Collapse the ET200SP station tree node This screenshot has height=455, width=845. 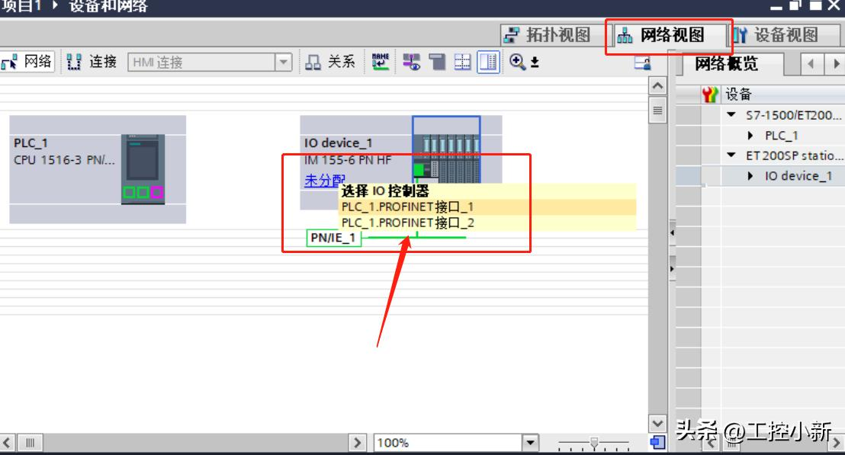pyautogui.click(x=731, y=155)
